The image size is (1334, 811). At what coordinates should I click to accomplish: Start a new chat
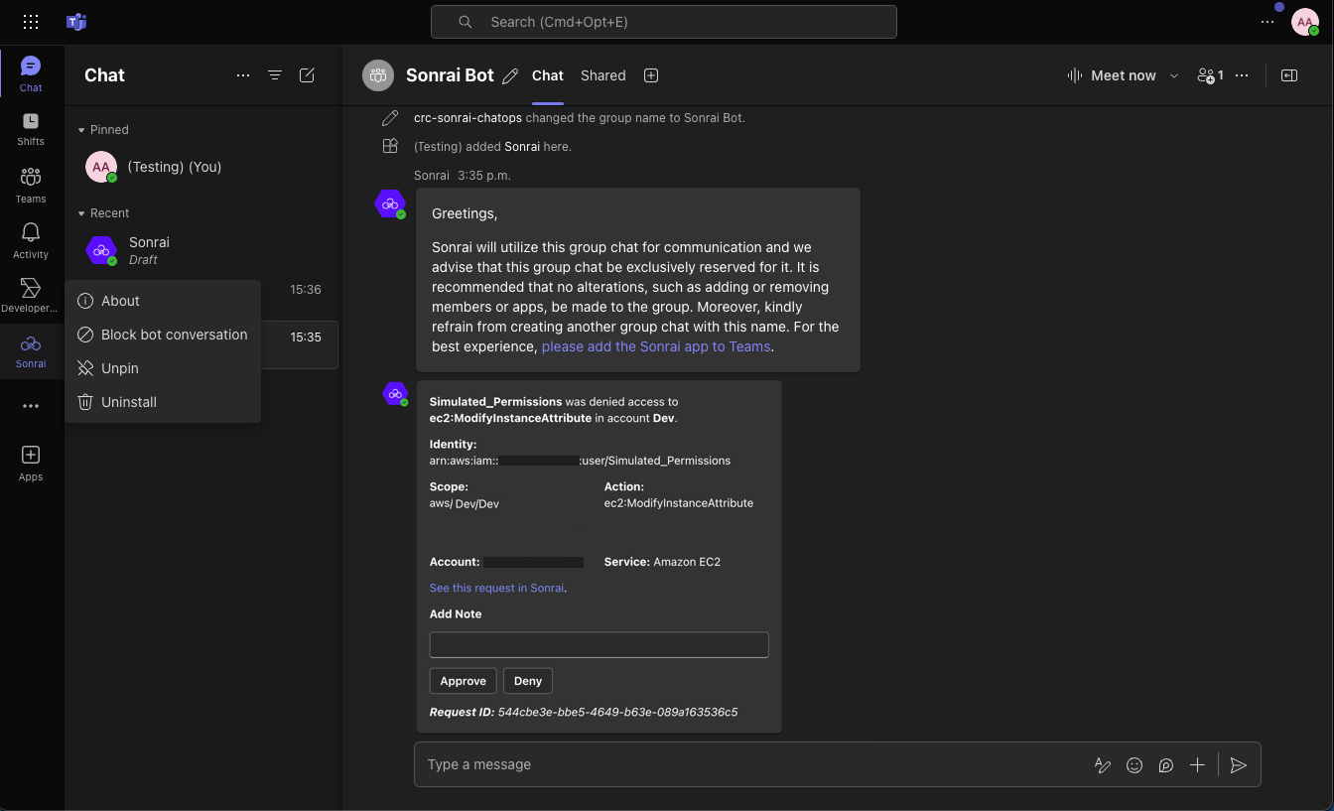[x=307, y=75]
